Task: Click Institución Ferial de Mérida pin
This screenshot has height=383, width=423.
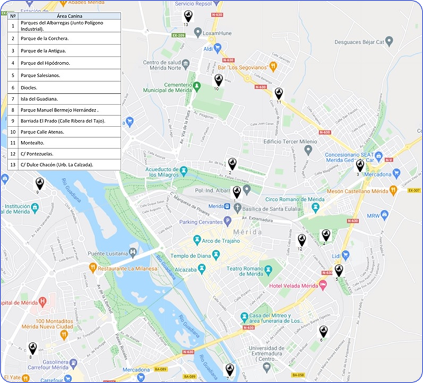Action: point(34,209)
